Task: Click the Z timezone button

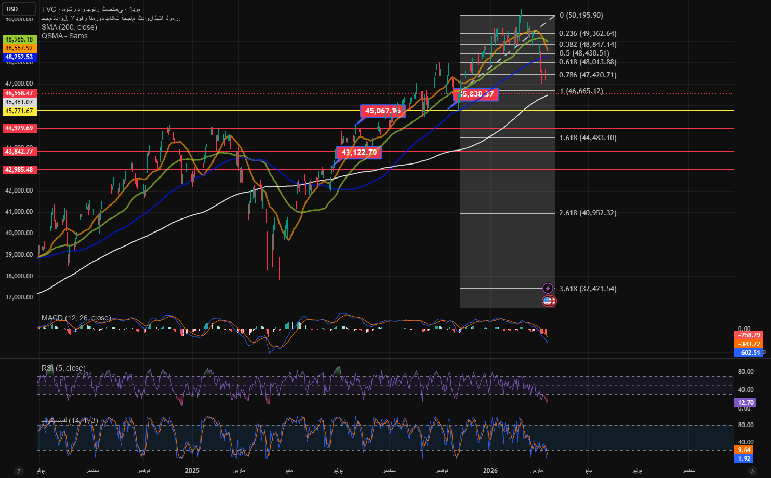Action: (19, 471)
